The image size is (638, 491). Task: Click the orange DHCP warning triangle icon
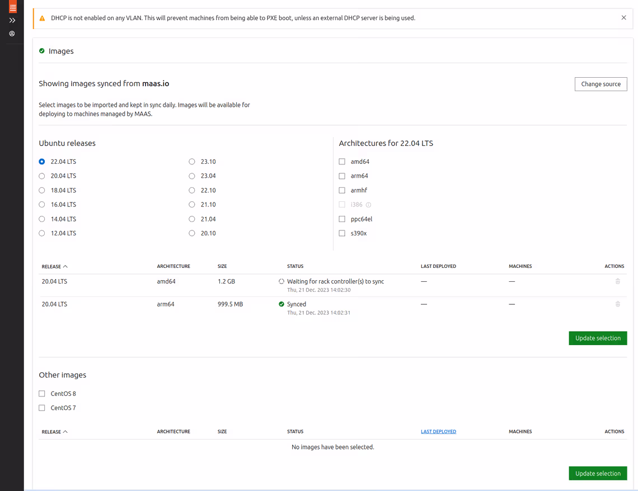point(42,18)
